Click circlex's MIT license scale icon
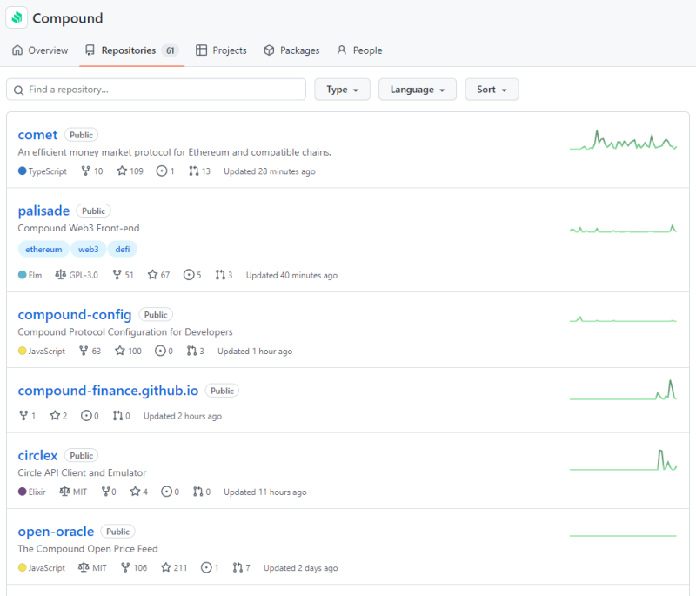Viewport: 696px width, 596px height. 64,492
